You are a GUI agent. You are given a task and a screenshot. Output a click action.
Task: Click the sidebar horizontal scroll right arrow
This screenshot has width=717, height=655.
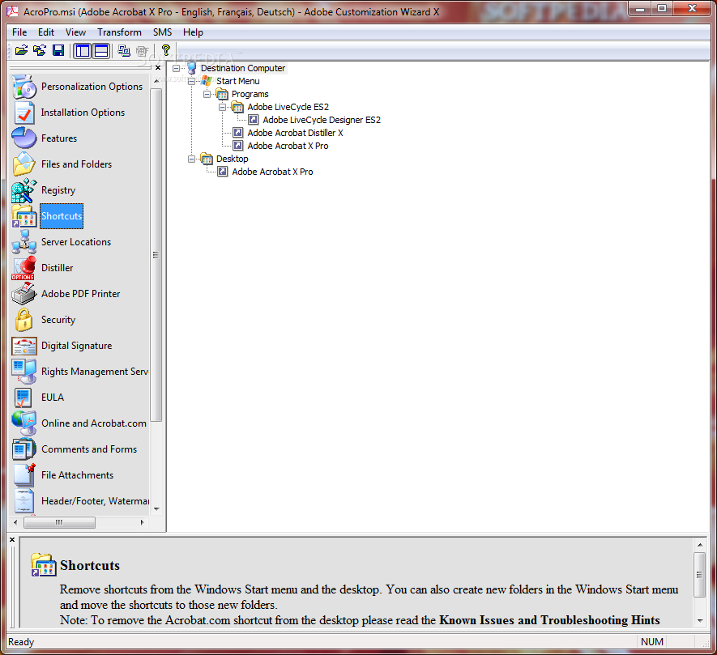pos(143,522)
